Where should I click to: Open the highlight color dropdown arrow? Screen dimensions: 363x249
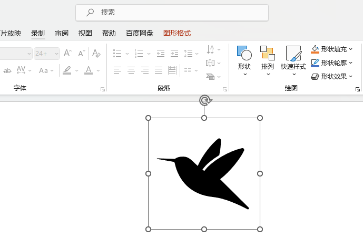[x=76, y=70]
